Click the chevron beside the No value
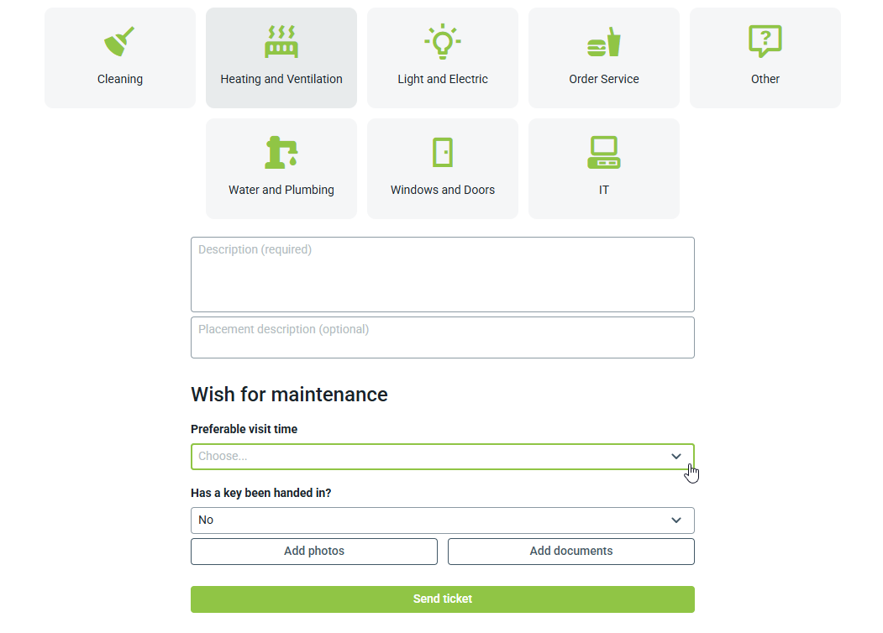 pos(676,521)
